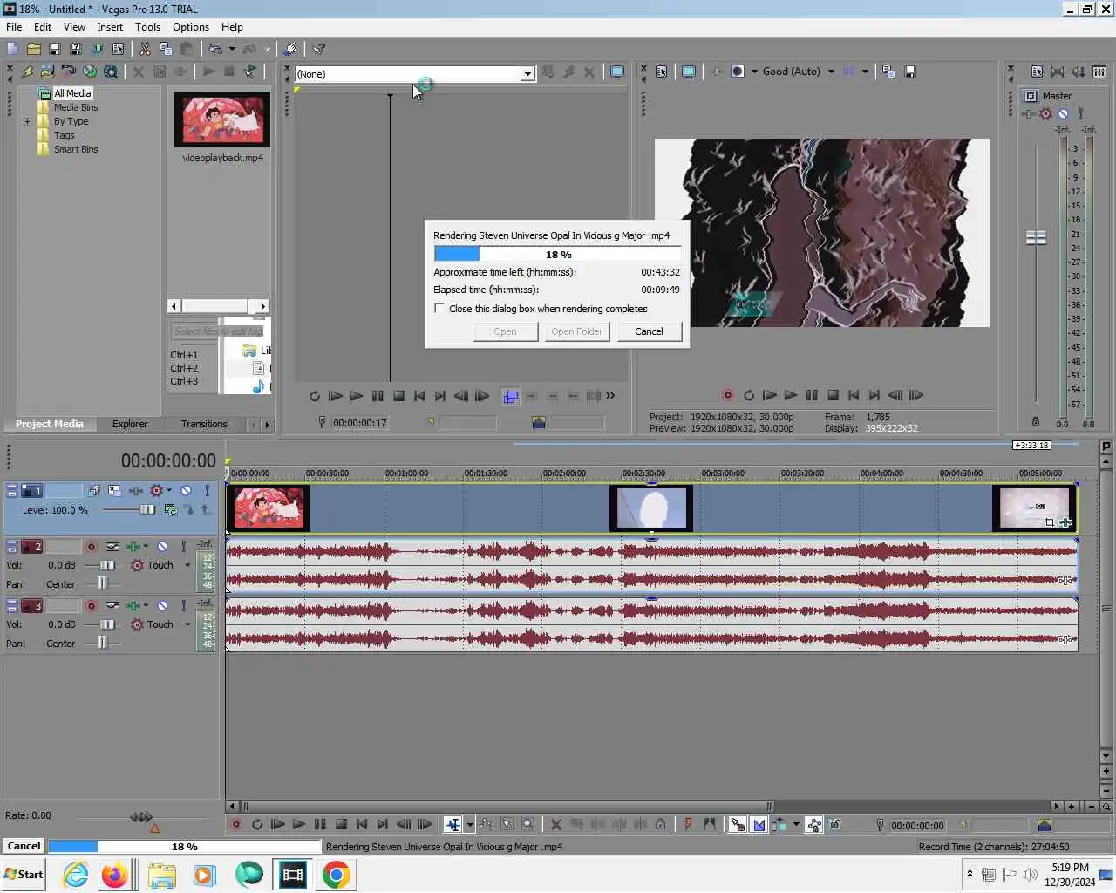This screenshot has height=893, width=1116.
Task: Expand the By Type media bin tree
Action: pyautogui.click(x=27, y=122)
